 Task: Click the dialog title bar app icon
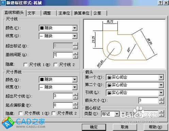(3, 3)
